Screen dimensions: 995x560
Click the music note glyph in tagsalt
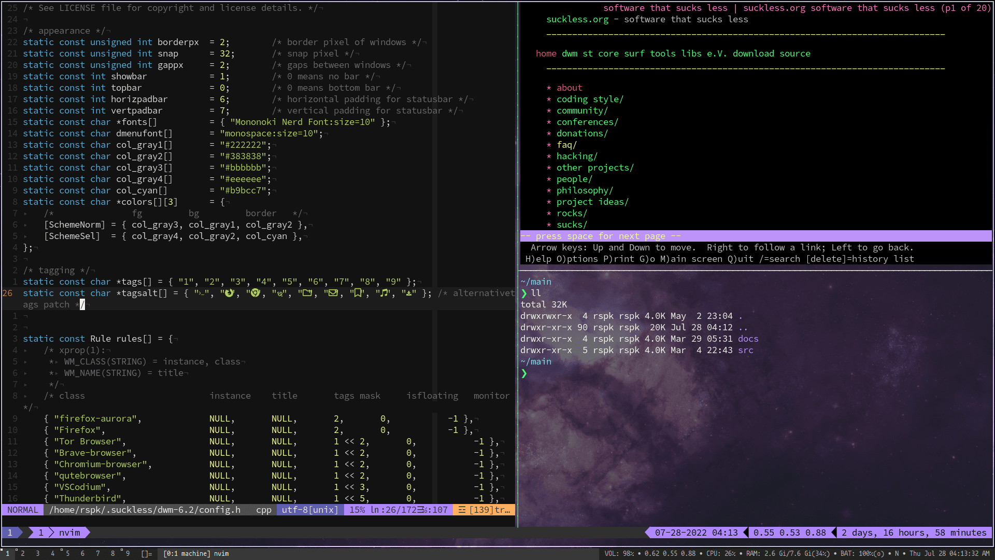coord(384,293)
